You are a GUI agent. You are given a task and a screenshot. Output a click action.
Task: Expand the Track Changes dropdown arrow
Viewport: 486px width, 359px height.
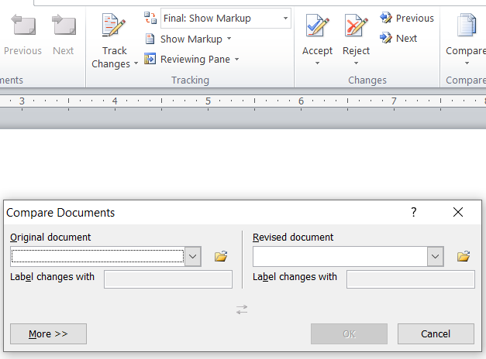coord(136,64)
